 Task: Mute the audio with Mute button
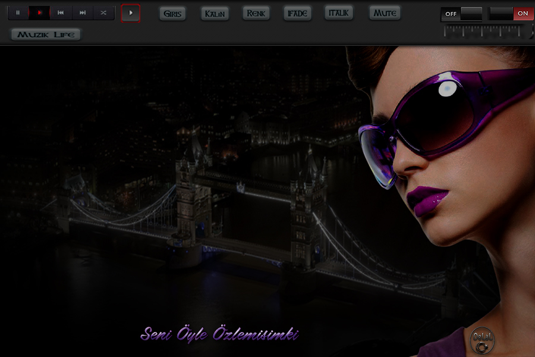coord(385,13)
